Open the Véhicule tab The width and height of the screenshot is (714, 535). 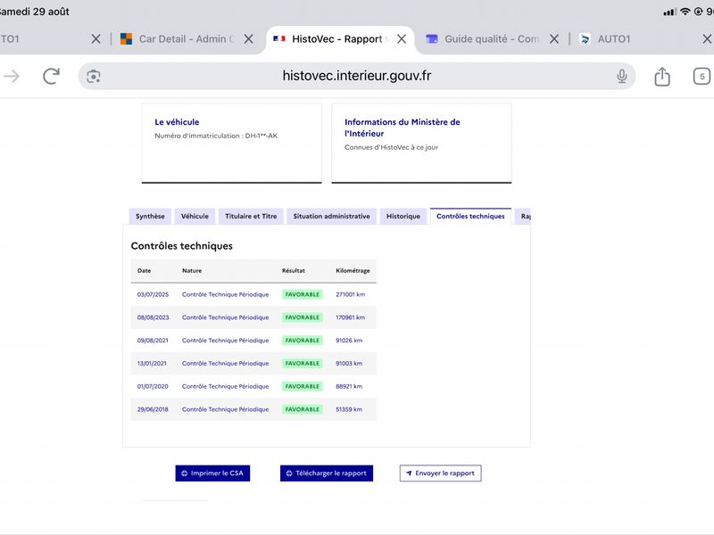pos(195,216)
